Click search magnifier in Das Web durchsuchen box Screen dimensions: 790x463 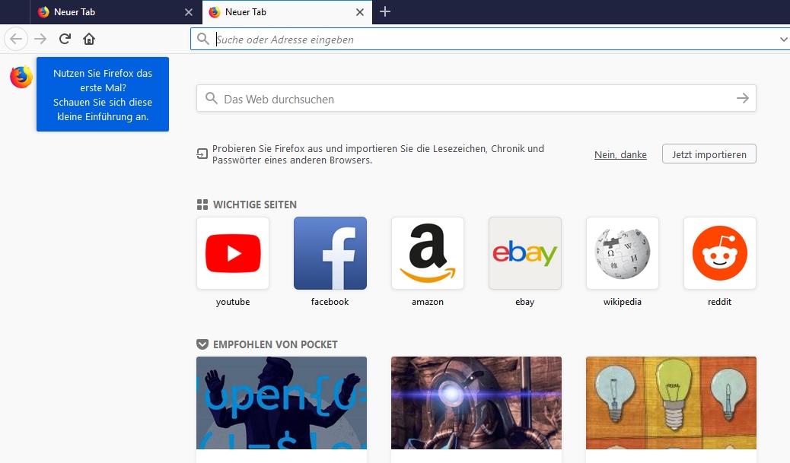[212, 98]
